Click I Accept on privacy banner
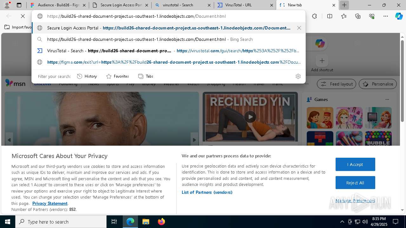This screenshot has width=406, height=228. (x=355, y=164)
